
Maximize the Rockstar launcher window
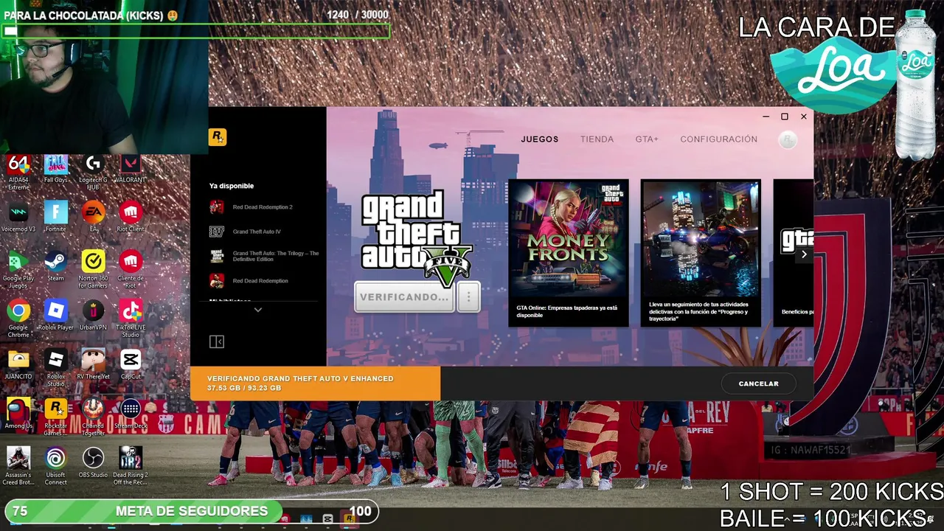tap(785, 117)
